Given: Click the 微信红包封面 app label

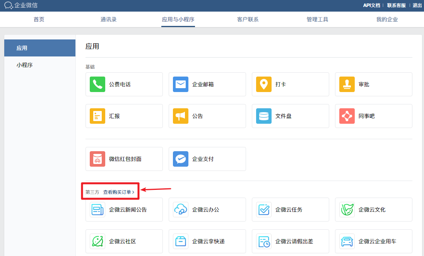Looking at the screenshot, I should pos(125,159).
